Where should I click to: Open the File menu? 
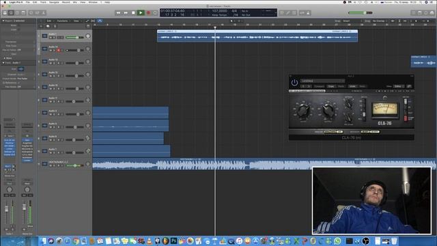tap(28, 2)
